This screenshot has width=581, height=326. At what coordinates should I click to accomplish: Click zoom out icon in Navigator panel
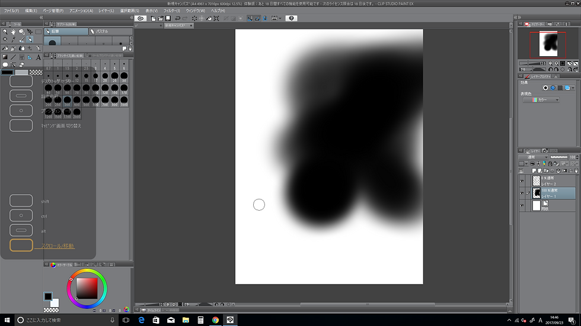(x=550, y=63)
